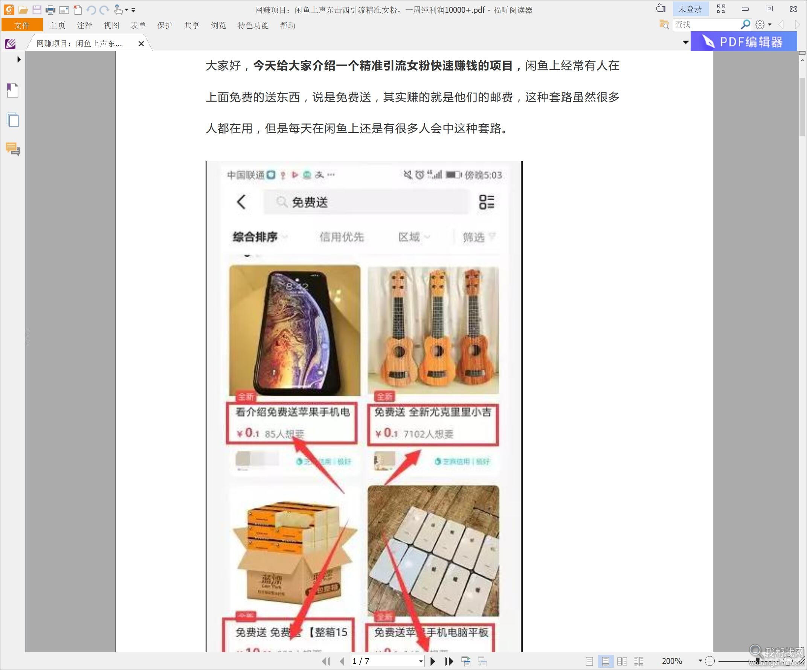Click the page number field 1 / 7

(384, 661)
